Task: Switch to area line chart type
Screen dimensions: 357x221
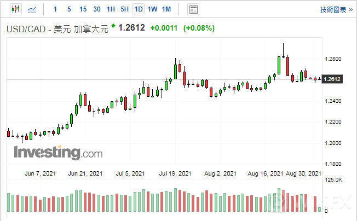Action: click(33, 9)
